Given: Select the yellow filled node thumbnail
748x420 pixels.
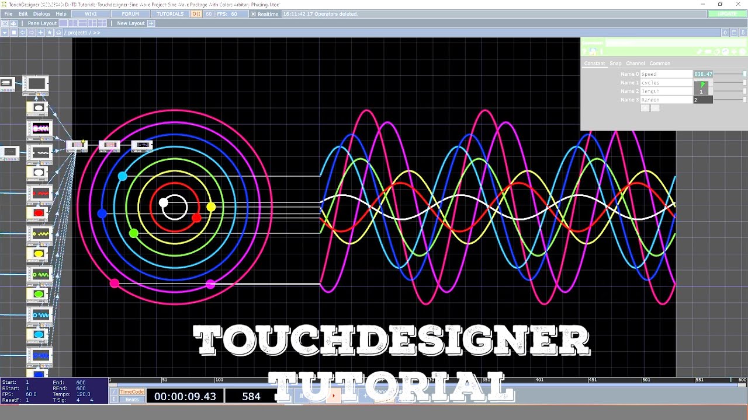Looking at the screenshot, I should (39, 254).
